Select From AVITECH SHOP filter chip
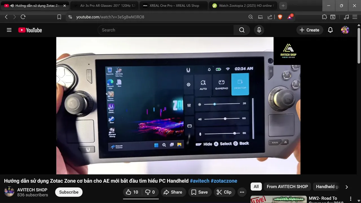361x203 pixels. 287,186
